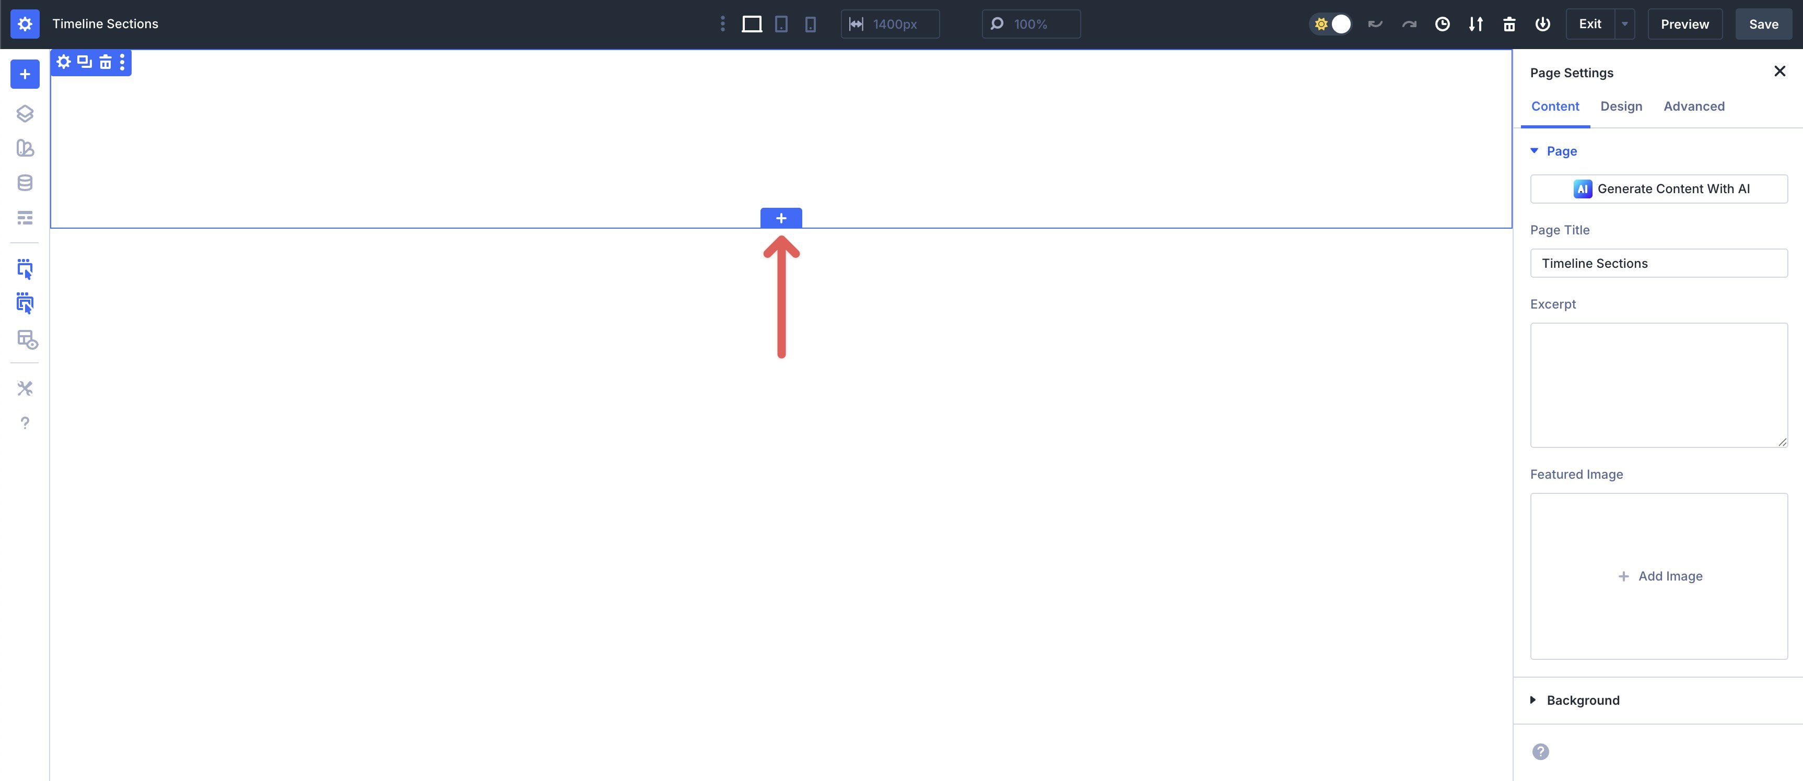The width and height of the screenshot is (1803, 781).
Task: Click the database Variable Manager sidebar icon
Action: tap(25, 183)
